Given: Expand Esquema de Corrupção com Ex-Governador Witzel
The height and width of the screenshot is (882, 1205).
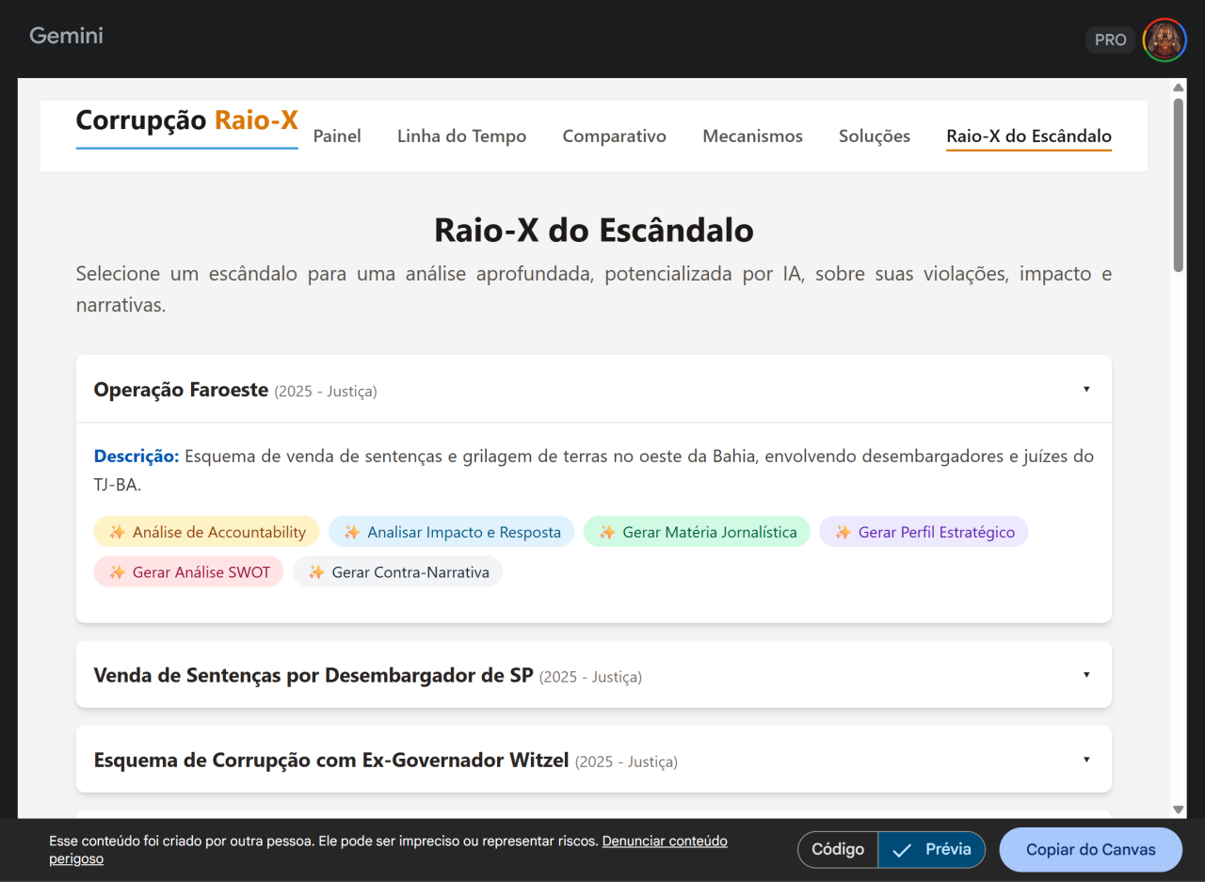Looking at the screenshot, I should [1086, 760].
